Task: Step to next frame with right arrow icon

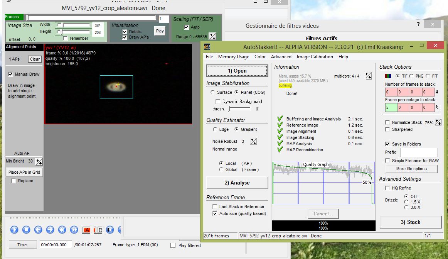Action: [50, 230]
